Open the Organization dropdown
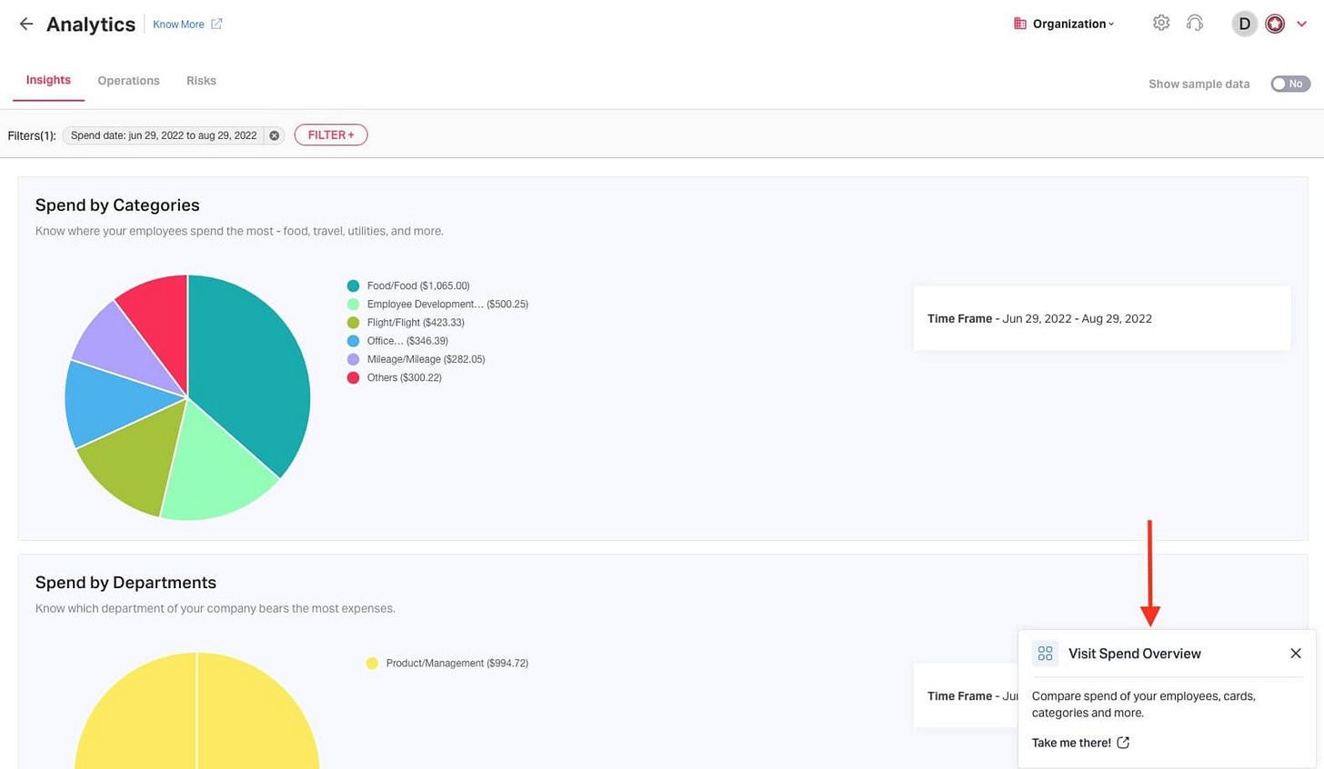The height and width of the screenshot is (769, 1324). click(1073, 24)
